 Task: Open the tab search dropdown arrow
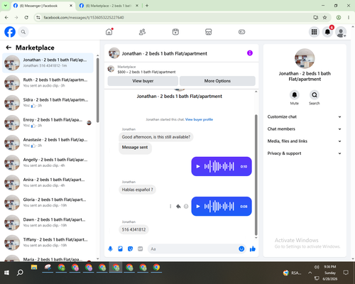6,6
